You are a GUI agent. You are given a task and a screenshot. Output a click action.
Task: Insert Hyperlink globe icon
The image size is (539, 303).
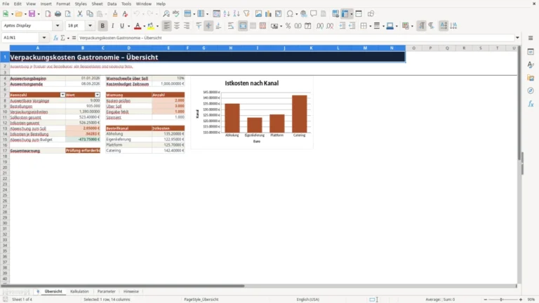pos(303,14)
